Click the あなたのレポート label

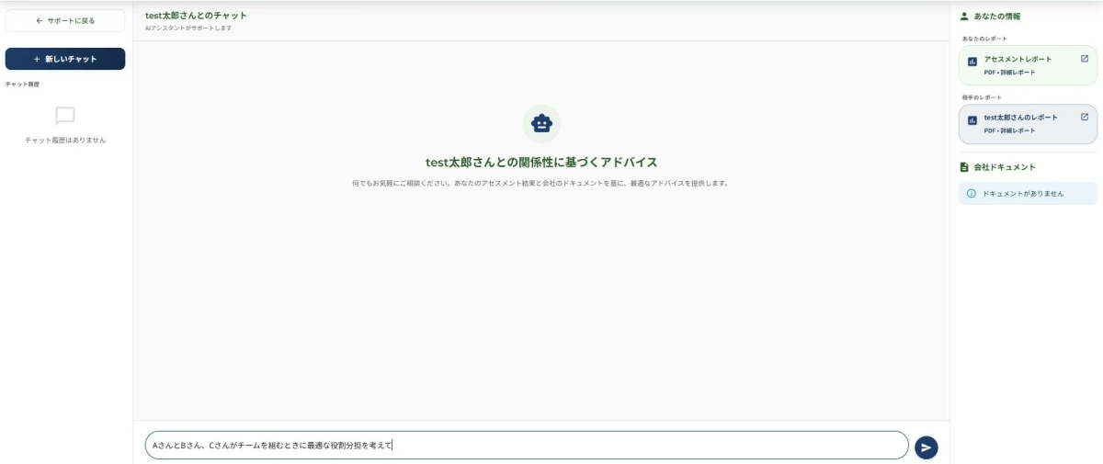[x=984, y=39]
